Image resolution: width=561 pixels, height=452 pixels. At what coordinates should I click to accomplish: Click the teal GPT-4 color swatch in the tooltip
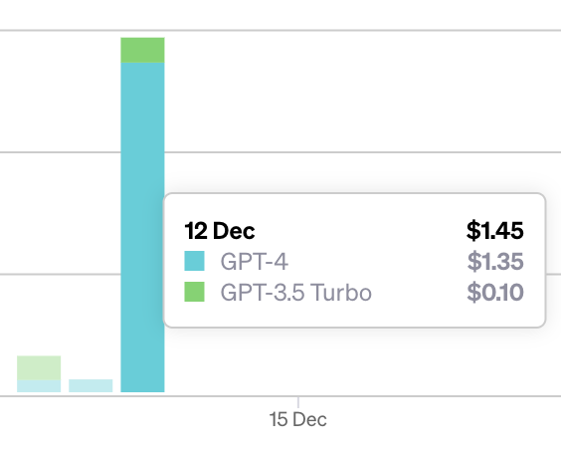tap(194, 261)
